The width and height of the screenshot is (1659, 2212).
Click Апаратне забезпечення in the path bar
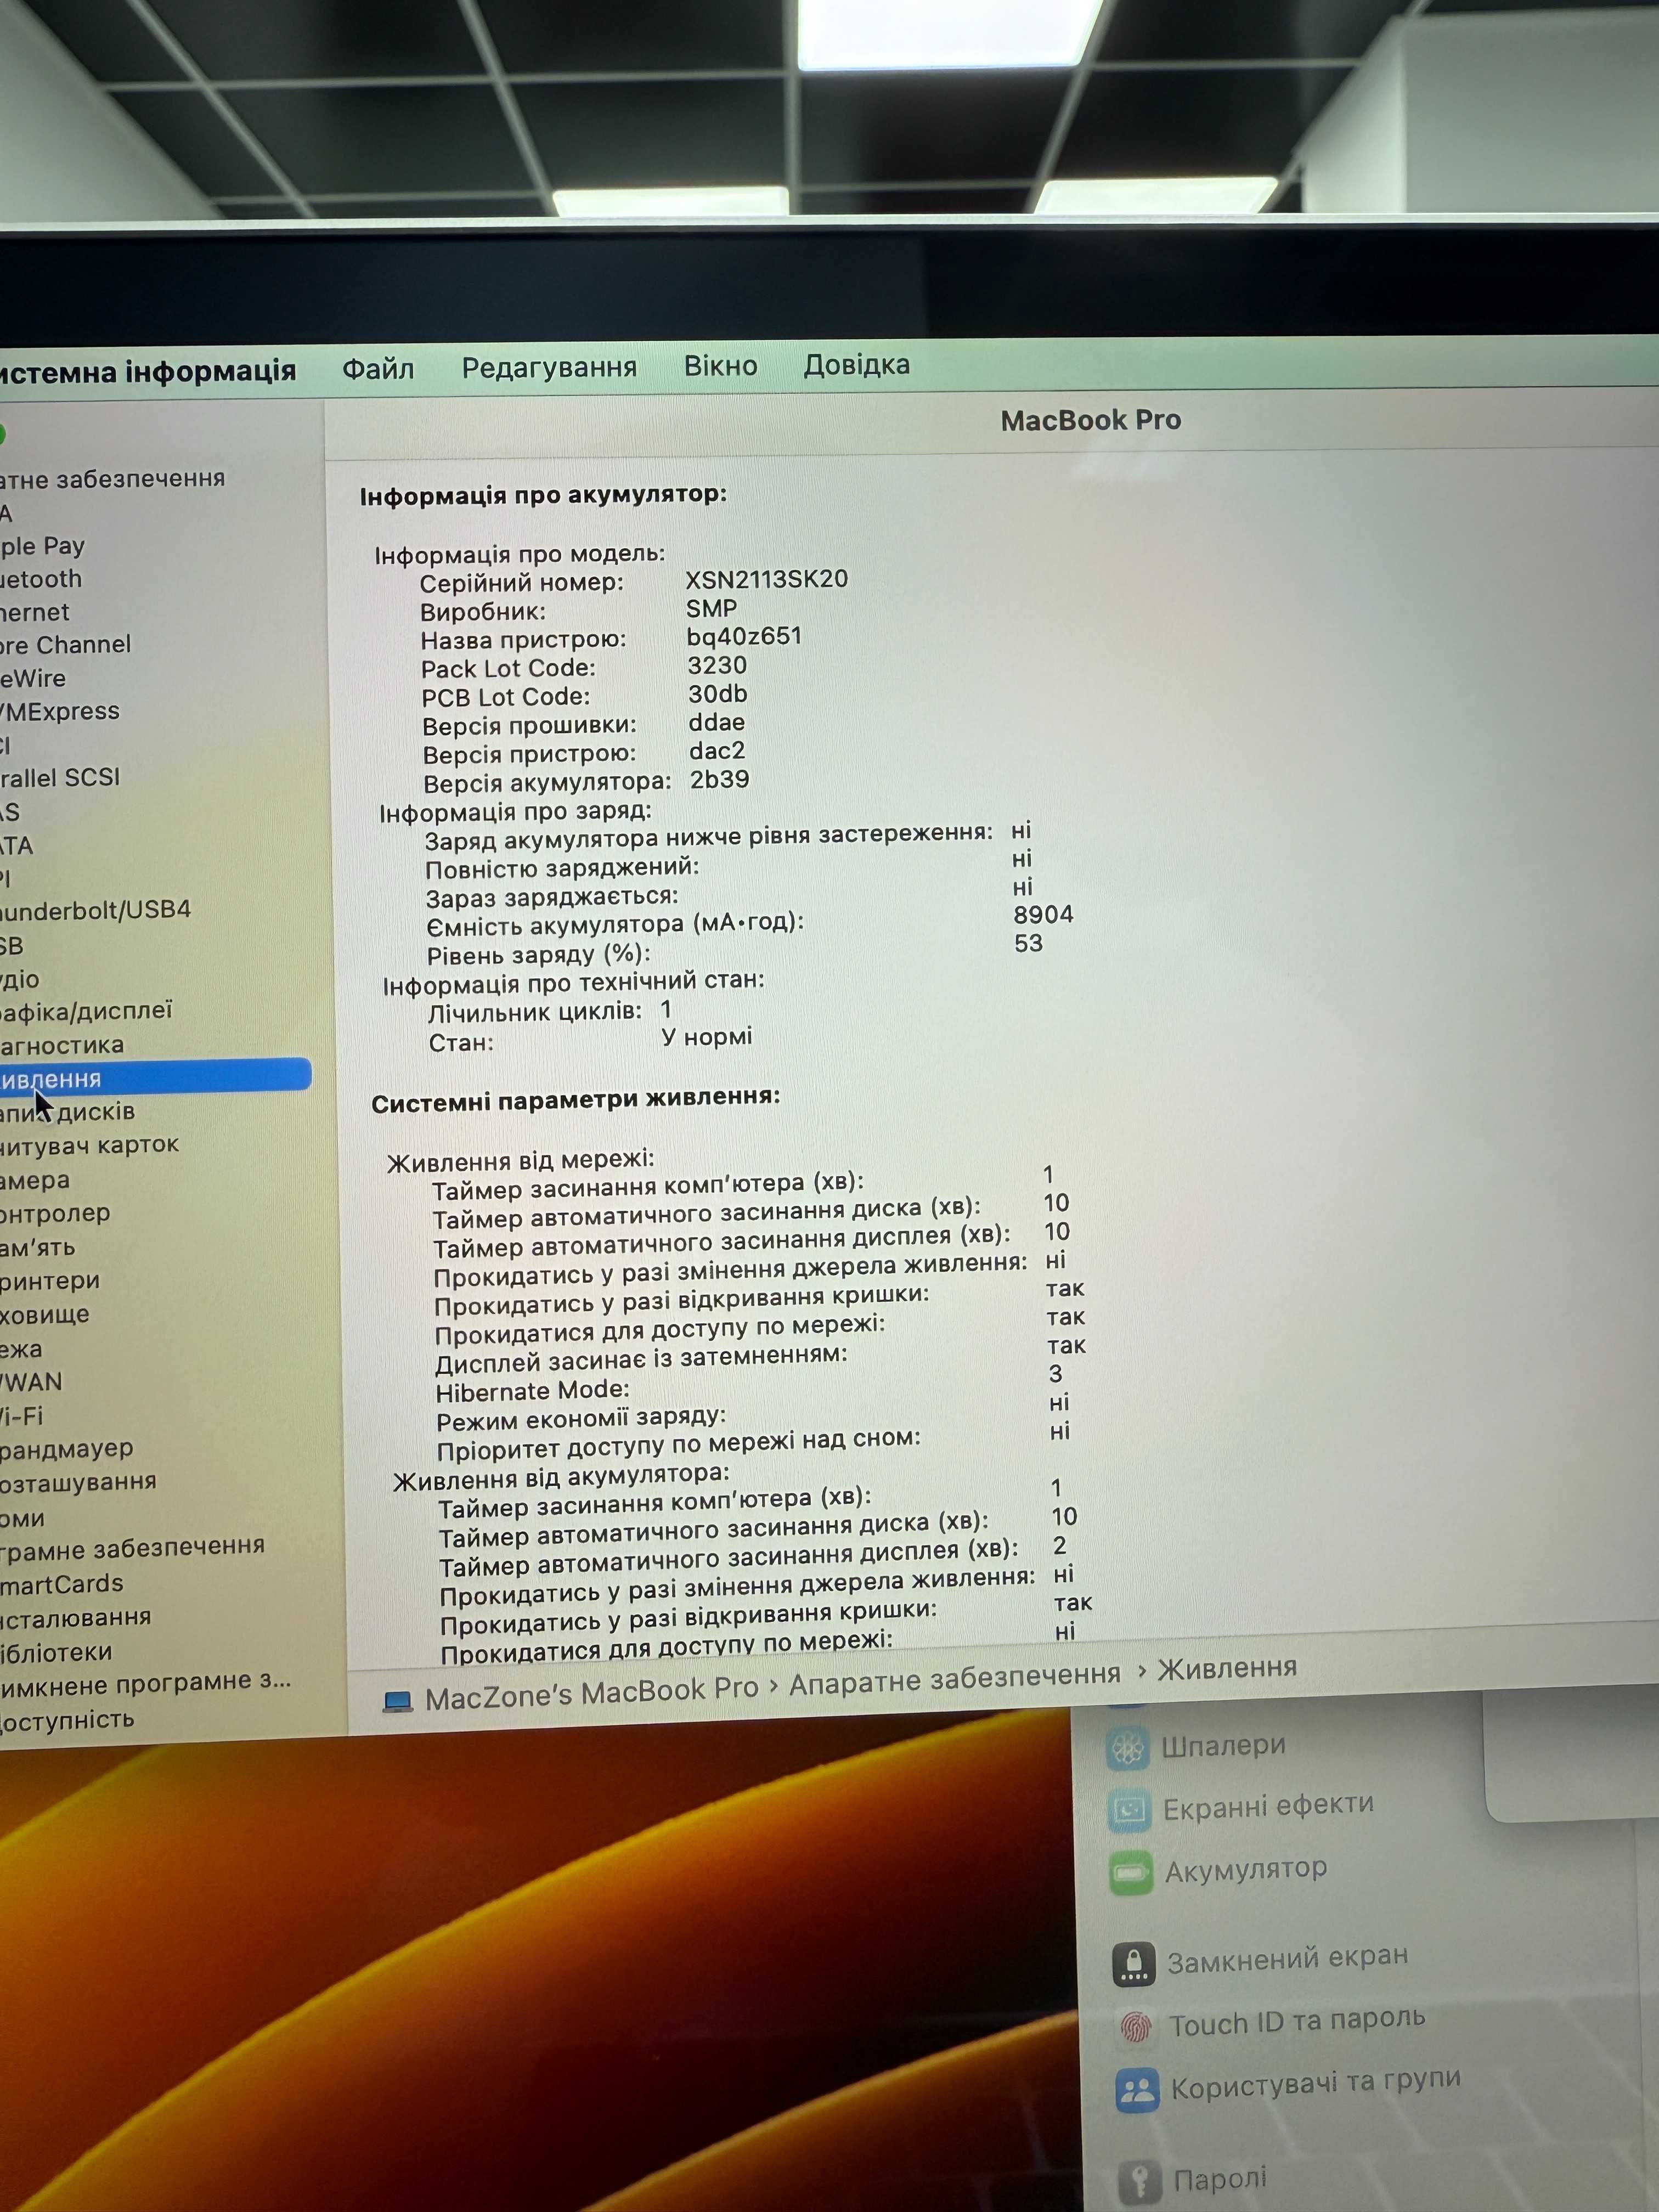(955, 1679)
